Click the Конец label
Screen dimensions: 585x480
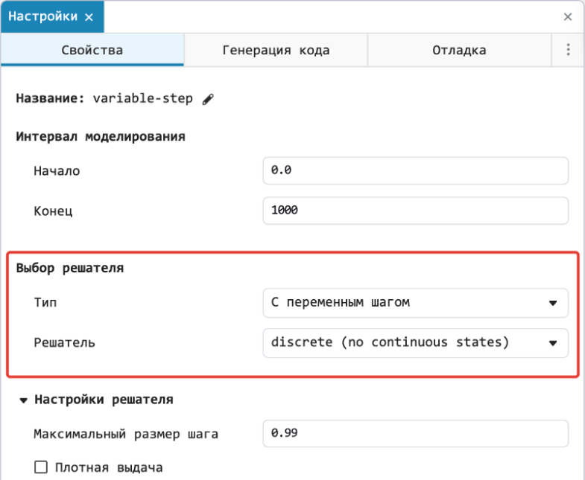click(x=53, y=211)
